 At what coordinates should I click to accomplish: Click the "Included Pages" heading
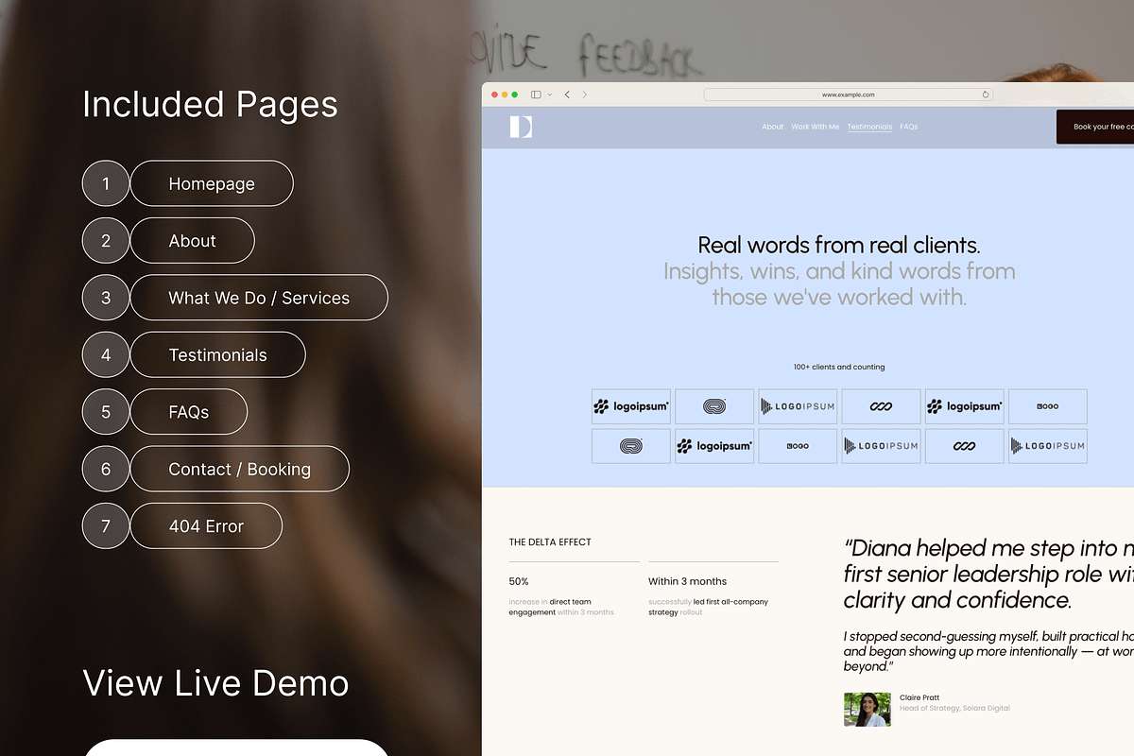tap(210, 104)
